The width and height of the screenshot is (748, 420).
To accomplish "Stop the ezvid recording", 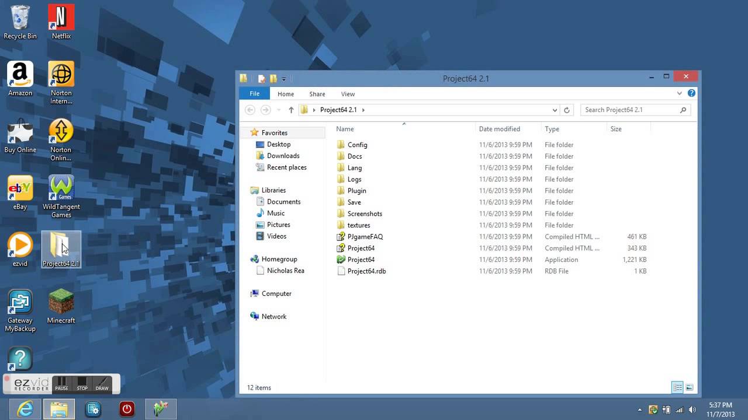I will (82, 384).
